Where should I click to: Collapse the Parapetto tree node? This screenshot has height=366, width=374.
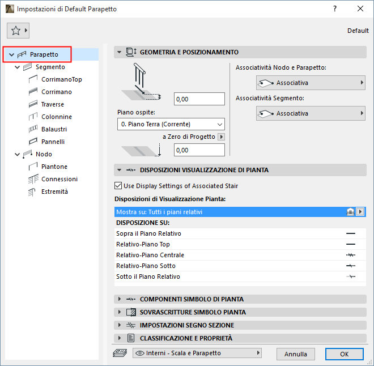click(11, 54)
